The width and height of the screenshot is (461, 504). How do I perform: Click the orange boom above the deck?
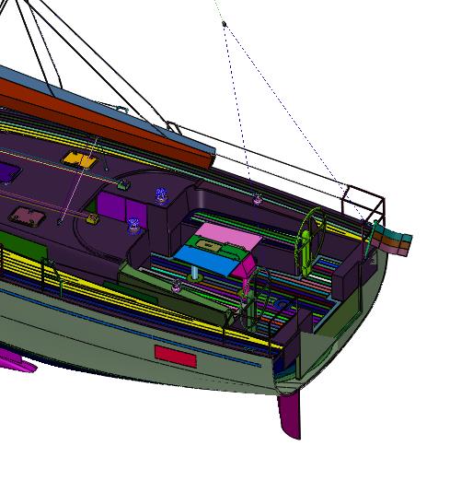[106, 123]
